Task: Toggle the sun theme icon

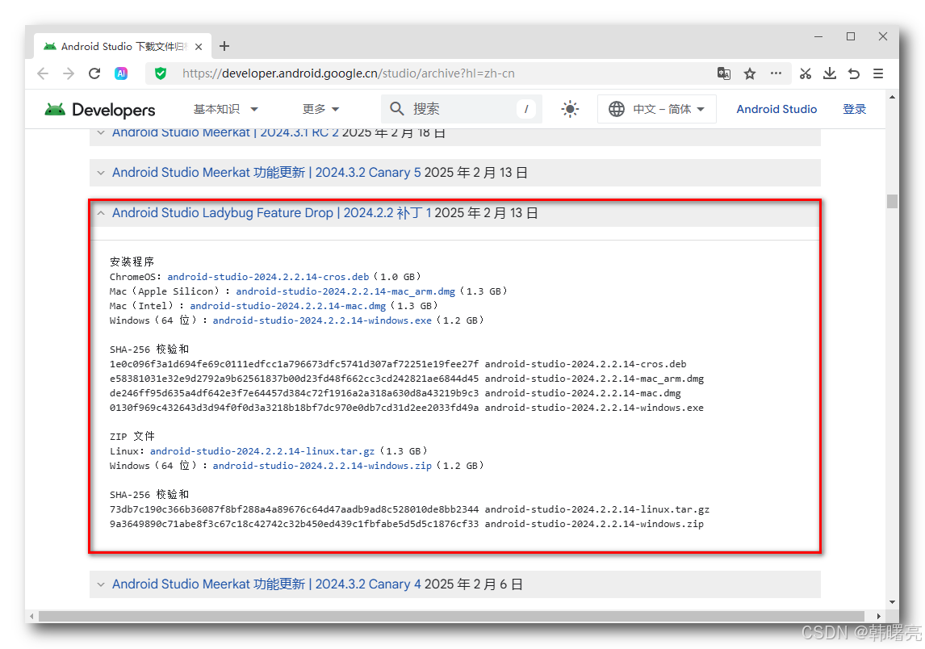Action: 570,109
